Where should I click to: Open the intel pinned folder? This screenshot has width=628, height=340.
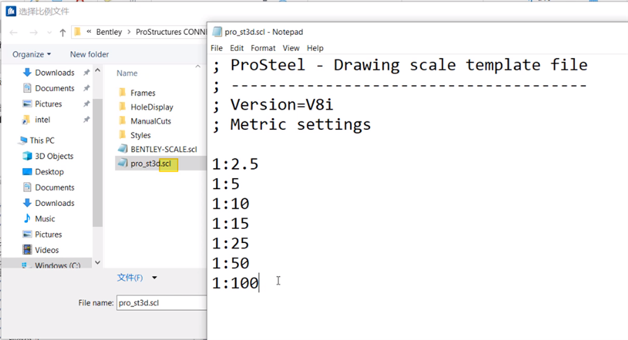[42, 119]
